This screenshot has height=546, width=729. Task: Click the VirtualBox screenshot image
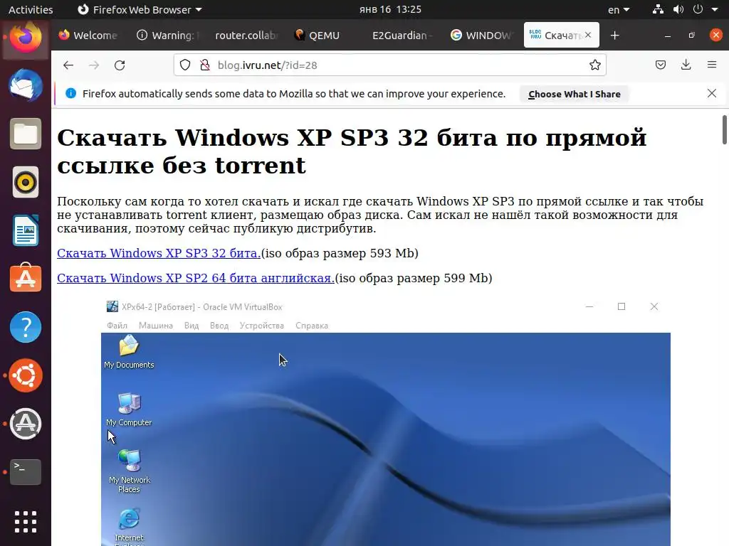point(386,422)
